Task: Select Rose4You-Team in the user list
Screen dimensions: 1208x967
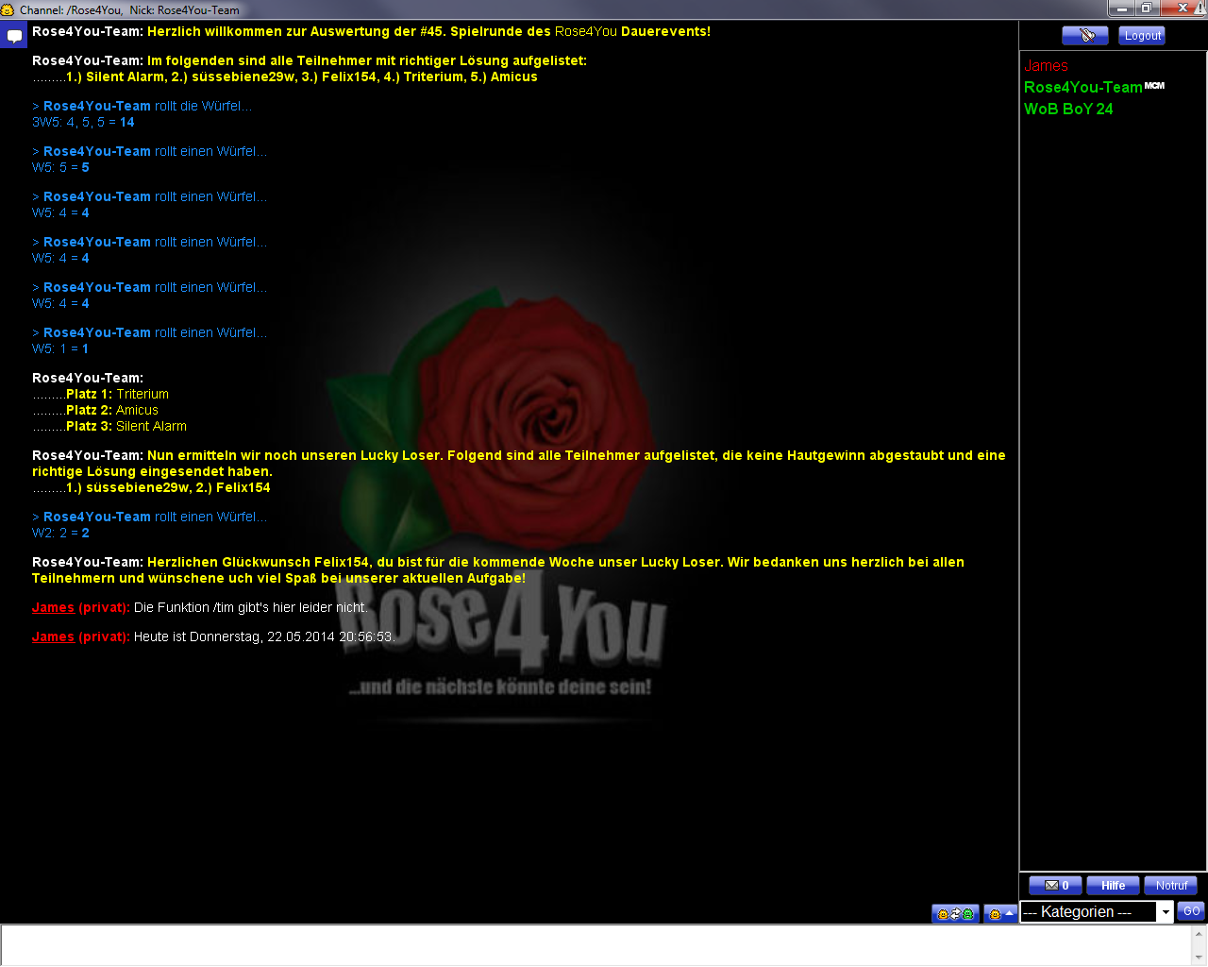Action: [x=1082, y=88]
